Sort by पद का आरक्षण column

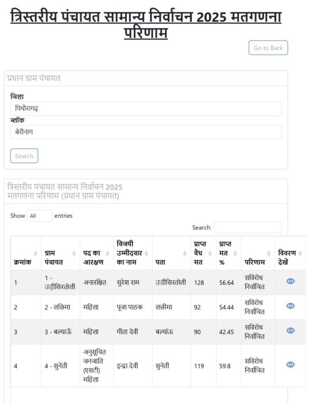click(x=107, y=253)
